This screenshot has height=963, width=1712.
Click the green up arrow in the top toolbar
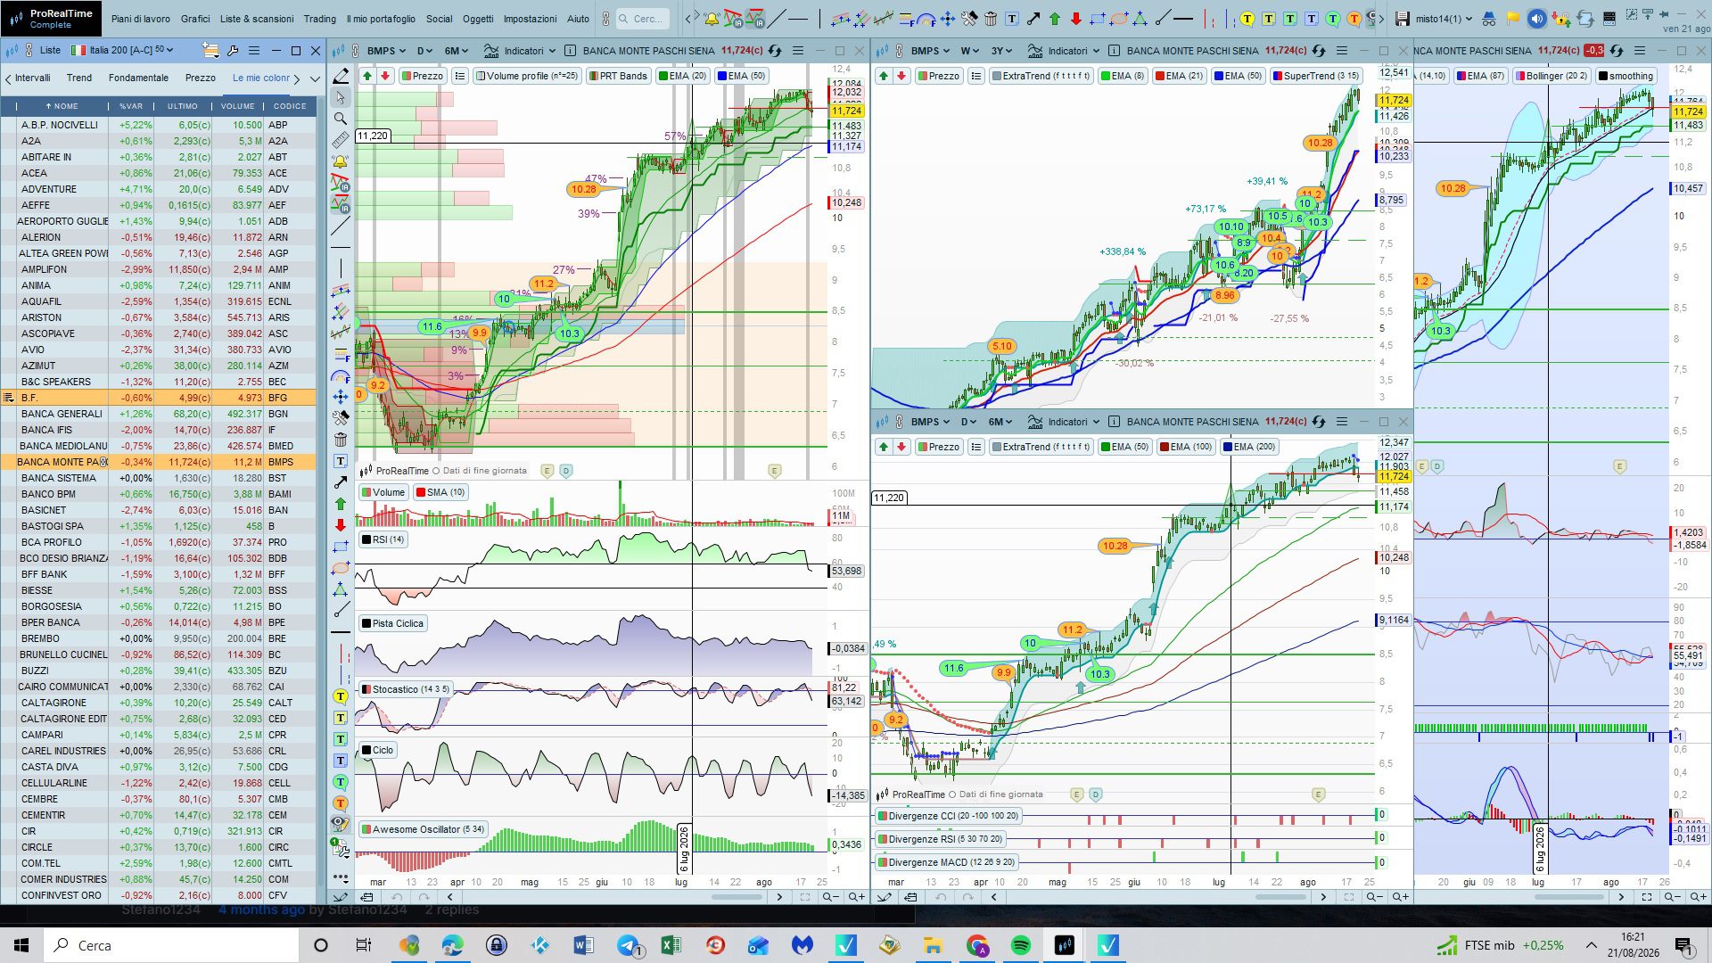pyautogui.click(x=1055, y=19)
